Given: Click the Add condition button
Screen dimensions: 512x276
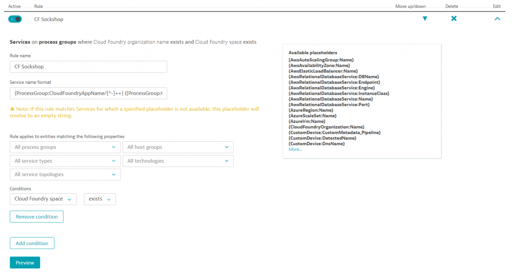Looking at the screenshot, I should coord(32,243).
